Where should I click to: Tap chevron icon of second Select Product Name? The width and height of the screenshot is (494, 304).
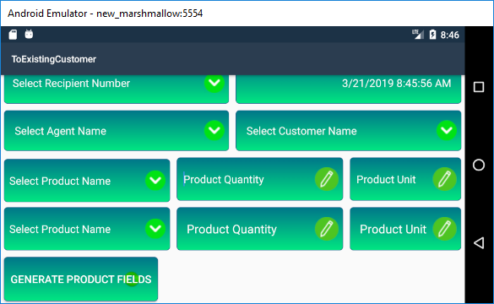tap(155, 229)
